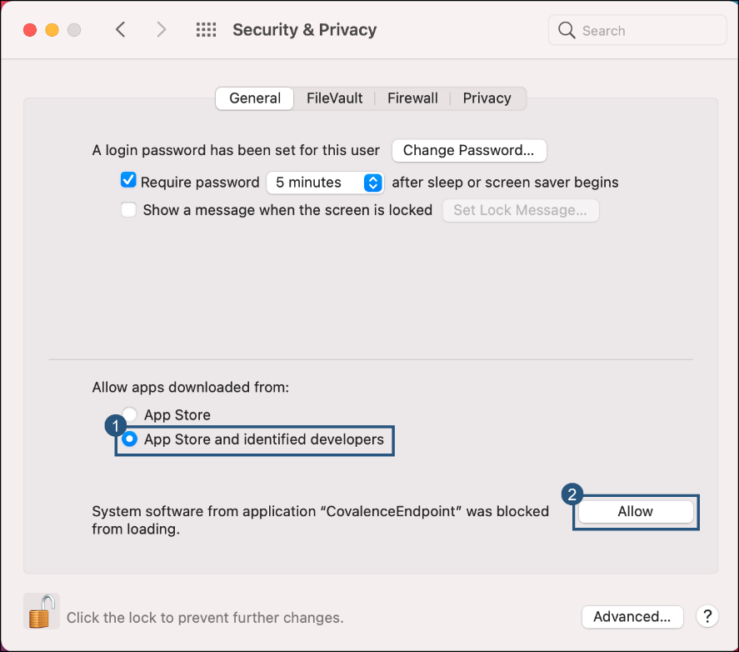
Task: Click the magnifying glass in the search field
Action: (567, 30)
